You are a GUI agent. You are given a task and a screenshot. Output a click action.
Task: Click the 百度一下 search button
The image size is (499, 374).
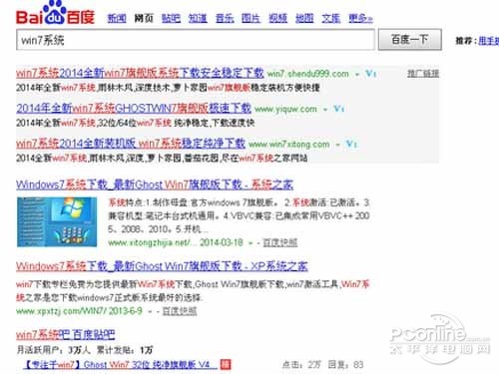pyautogui.click(x=410, y=40)
